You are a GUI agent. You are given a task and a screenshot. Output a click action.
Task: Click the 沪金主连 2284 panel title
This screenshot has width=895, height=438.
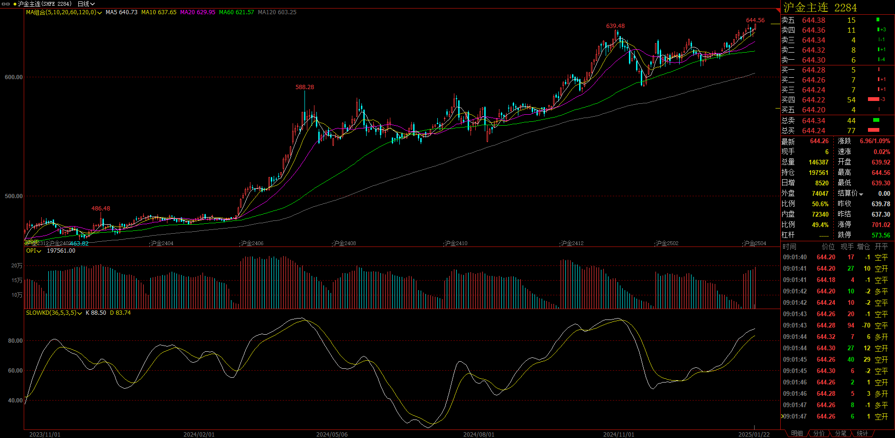820,8
